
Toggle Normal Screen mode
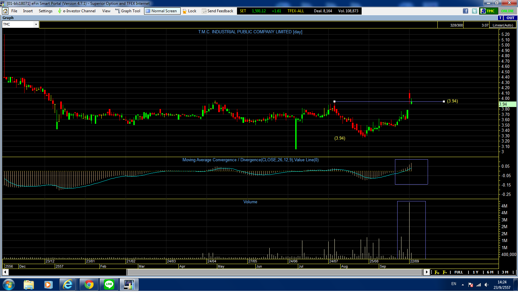(x=162, y=11)
